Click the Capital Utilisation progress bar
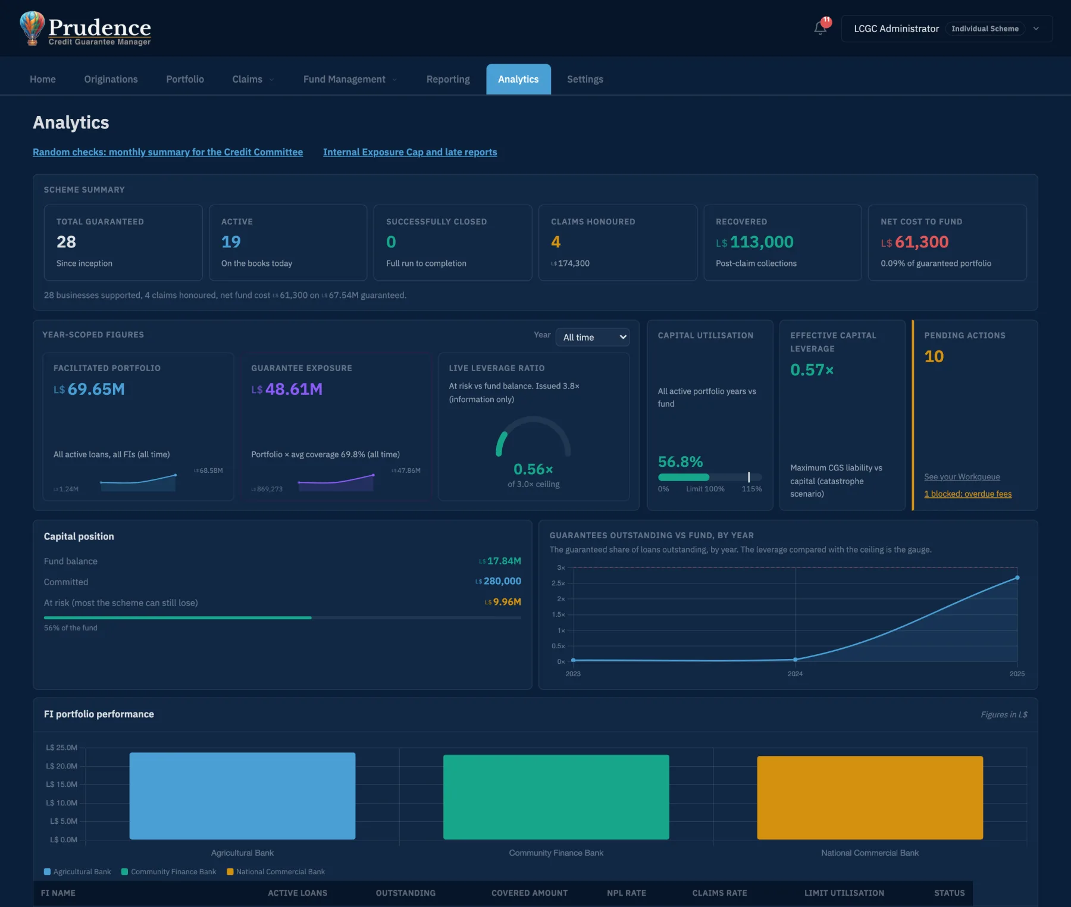This screenshot has height=907, width=1071. click(x=710, y=477)
